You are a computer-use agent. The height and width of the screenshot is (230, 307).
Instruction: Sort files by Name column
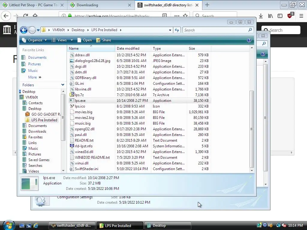(x=91, y=48)
